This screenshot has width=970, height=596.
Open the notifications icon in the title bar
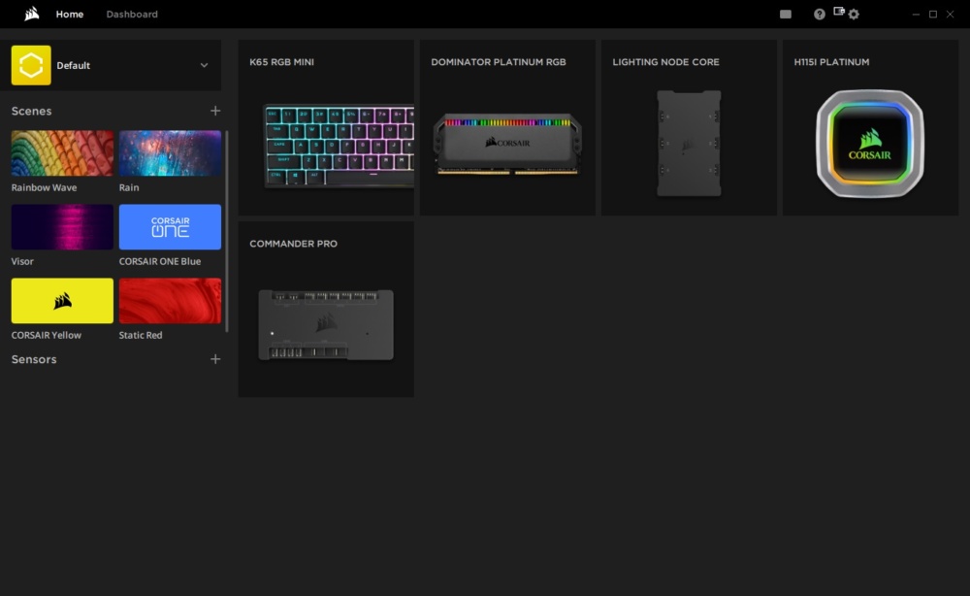pyautogui.click(x=786, y=15)
